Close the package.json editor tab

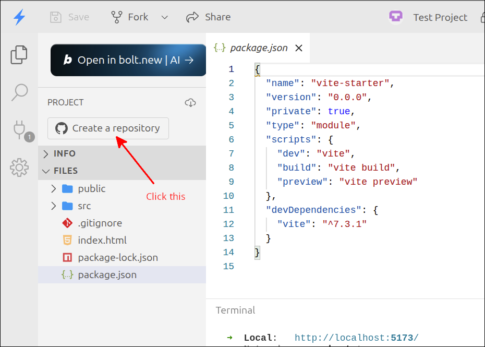pyautogui.click(x=299, y=48)
